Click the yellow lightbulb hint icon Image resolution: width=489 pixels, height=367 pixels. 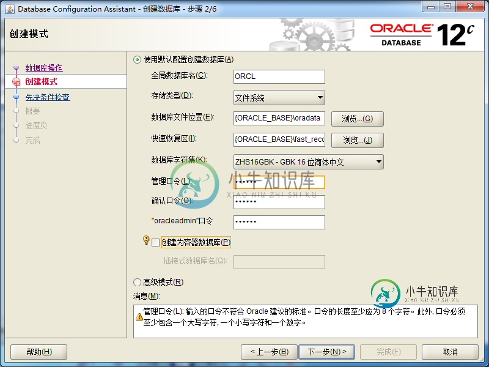(x=146, y=240)
